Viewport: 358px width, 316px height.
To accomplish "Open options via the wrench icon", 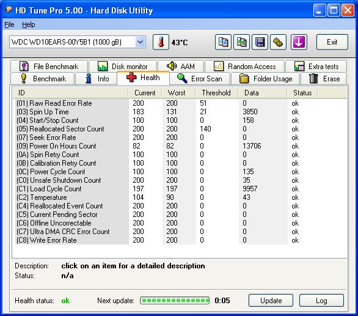I will pyautogui.click(x=278, y=42).
